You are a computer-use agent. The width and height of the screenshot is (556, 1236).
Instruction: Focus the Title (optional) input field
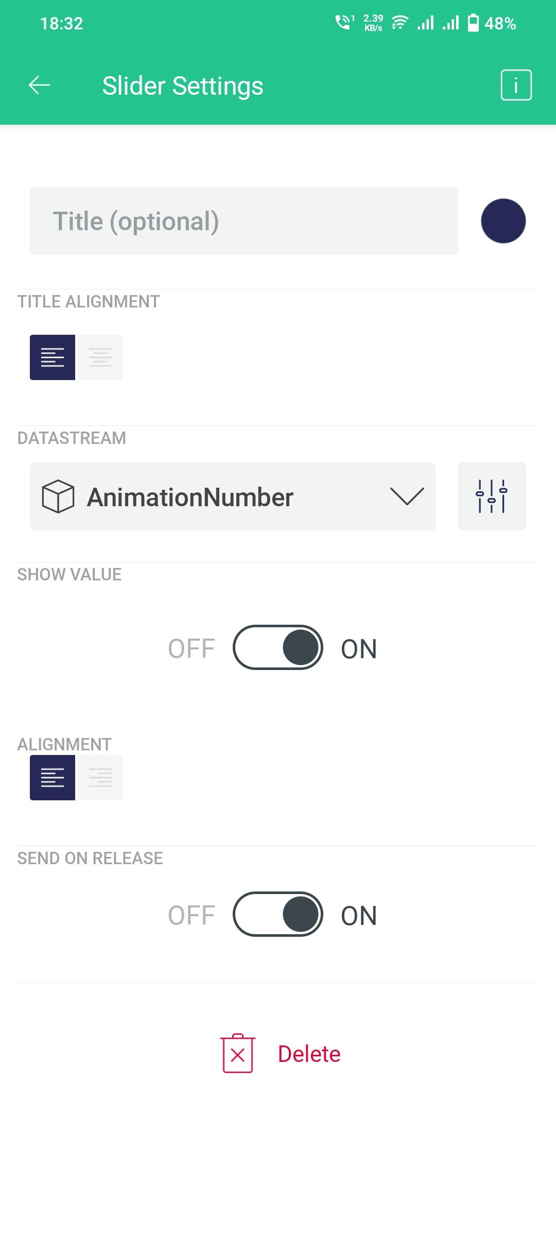tap(244, 221)
